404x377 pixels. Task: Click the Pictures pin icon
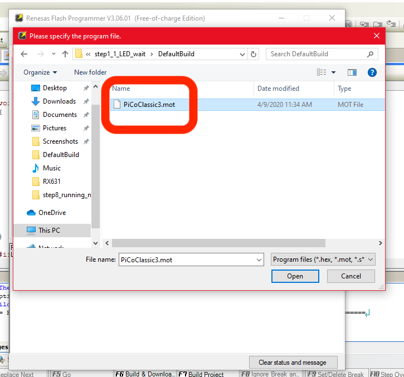point(86,128)
